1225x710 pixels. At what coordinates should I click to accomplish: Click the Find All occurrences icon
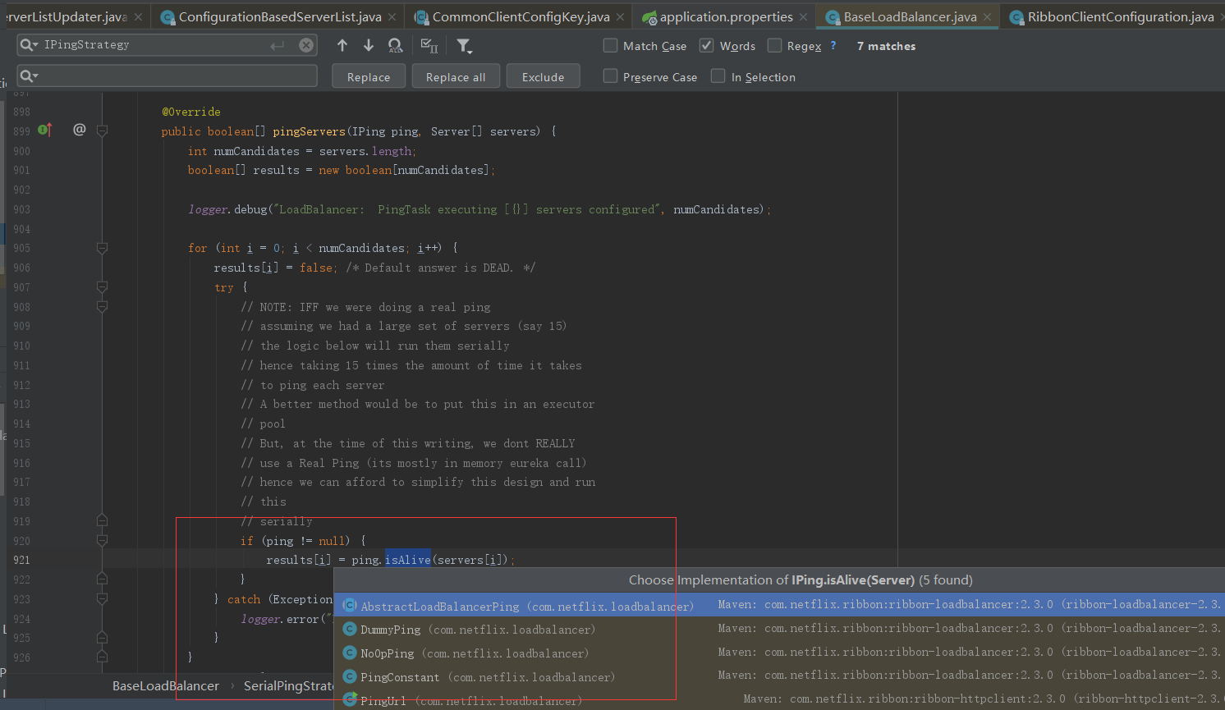pyautogui.click(x=395, y=45)
